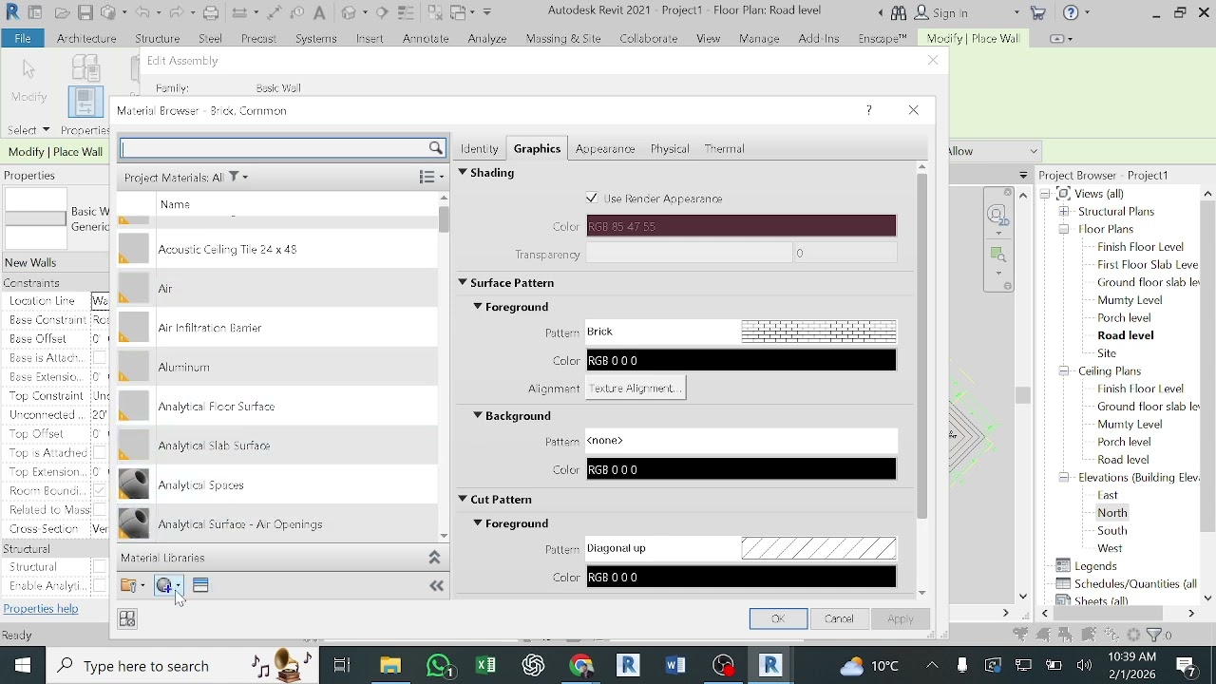Viewport: 1216px width, 684px height.
Task: Switch to the Physical tab
Action: [x=670, y=149]
